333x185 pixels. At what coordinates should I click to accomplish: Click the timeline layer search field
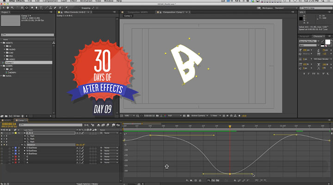(x=50, y=125)
